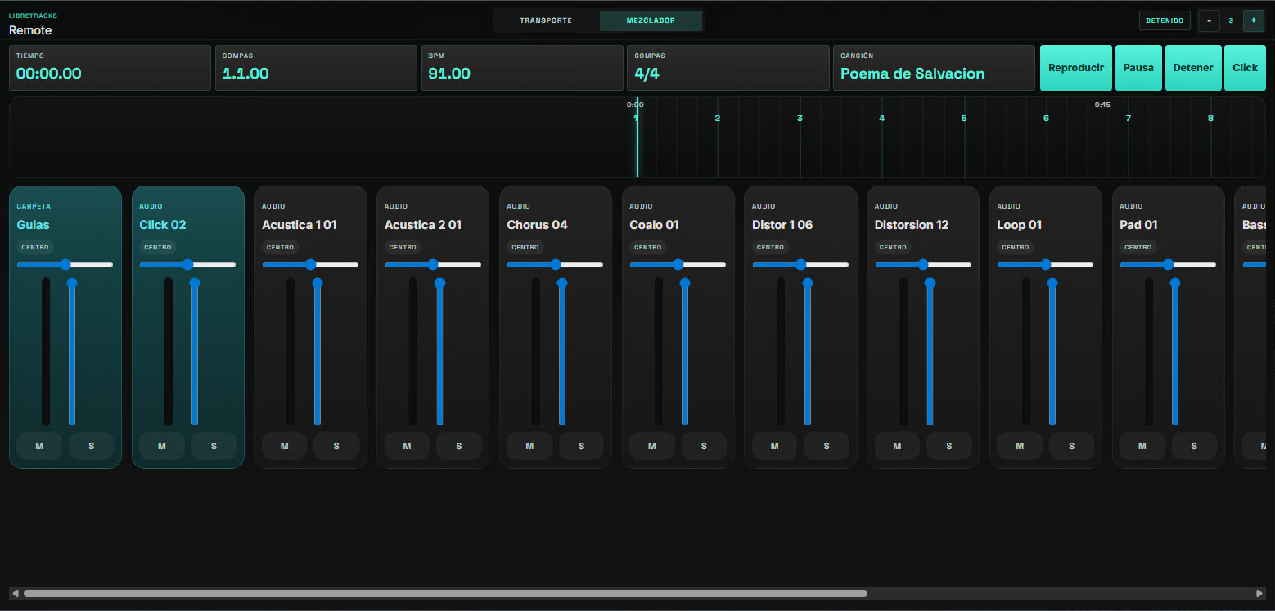Mute the Distorsion 12 track

coord(897,446)
